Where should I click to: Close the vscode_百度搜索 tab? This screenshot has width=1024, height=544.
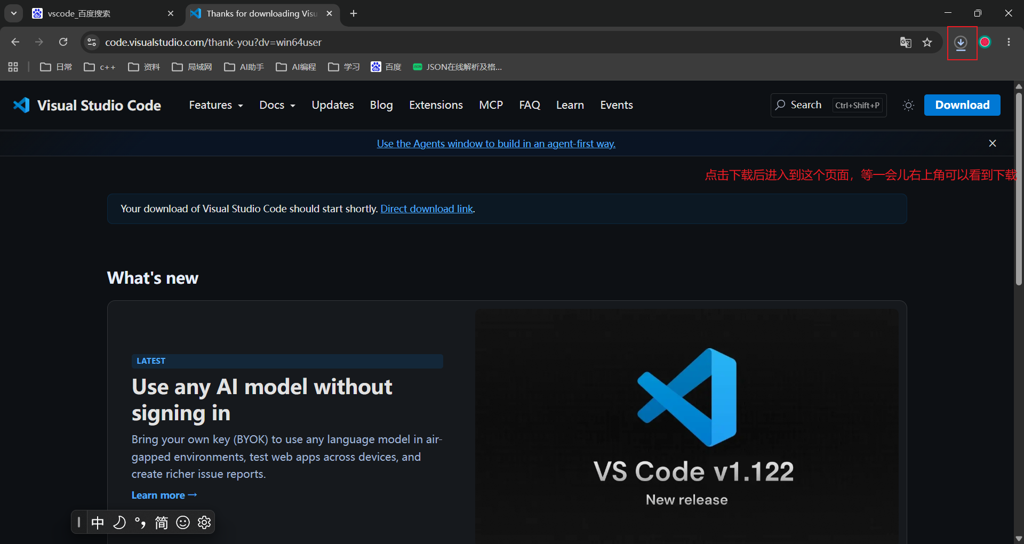[x=171, y=13]
